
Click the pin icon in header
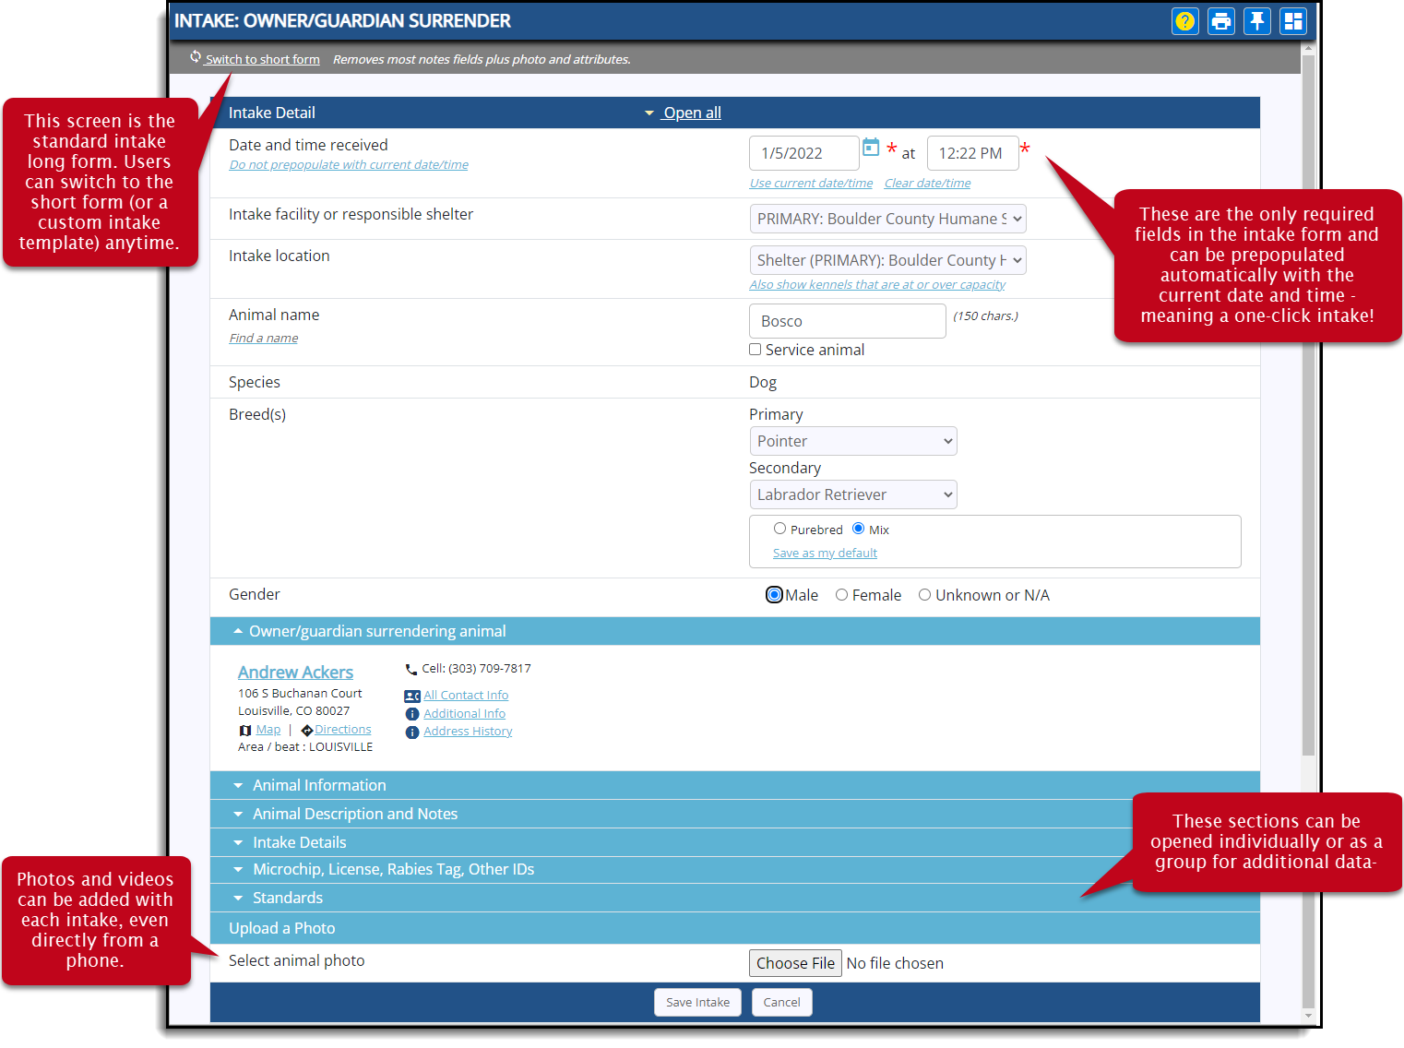tap(1256, 21)
